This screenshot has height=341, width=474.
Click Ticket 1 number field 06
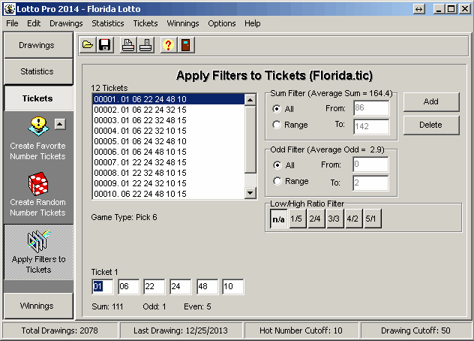(x=128, y=286)
